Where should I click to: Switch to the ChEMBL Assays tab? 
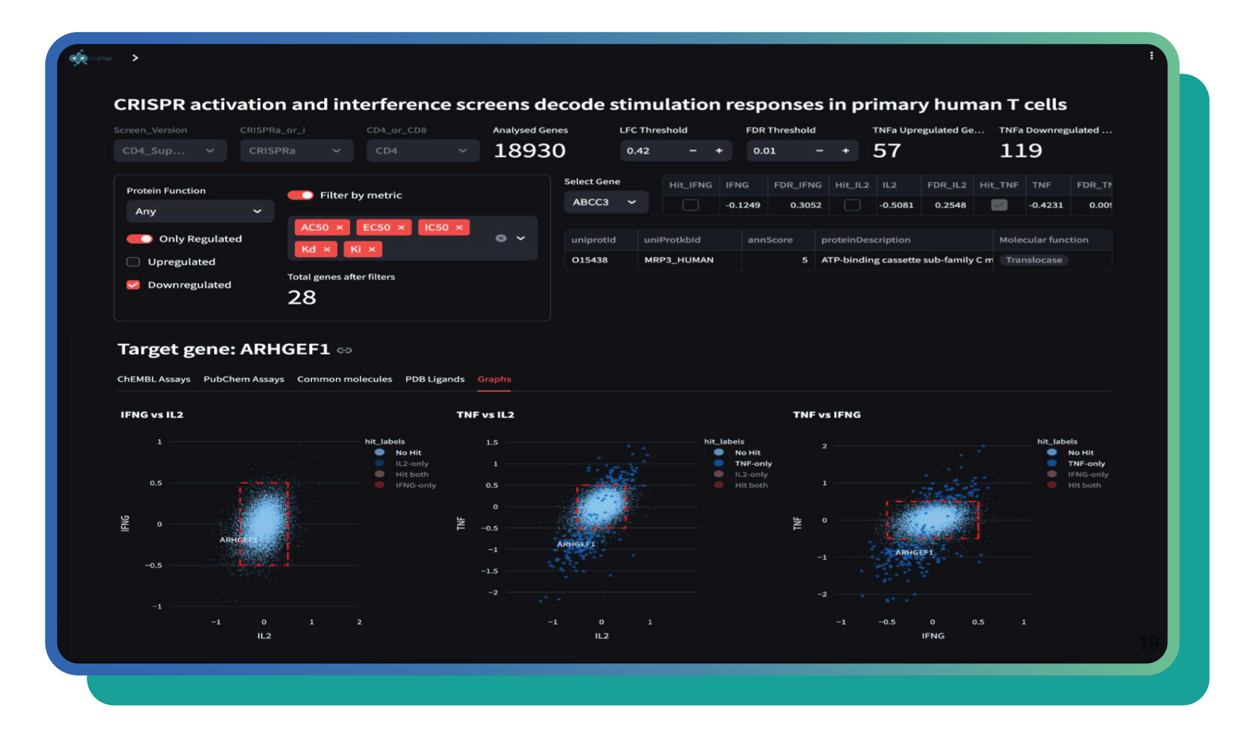154,379
